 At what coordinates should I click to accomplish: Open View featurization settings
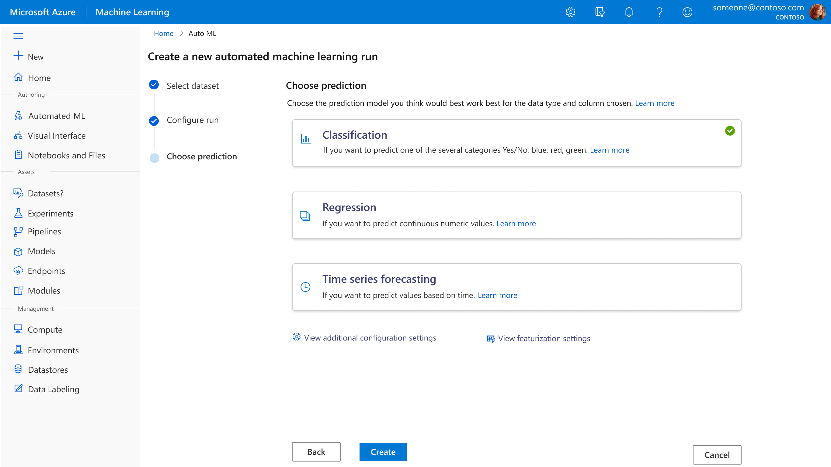544,338
